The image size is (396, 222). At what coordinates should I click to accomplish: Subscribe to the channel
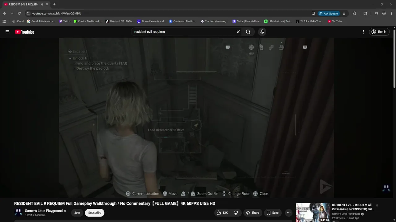click(95, 213)
